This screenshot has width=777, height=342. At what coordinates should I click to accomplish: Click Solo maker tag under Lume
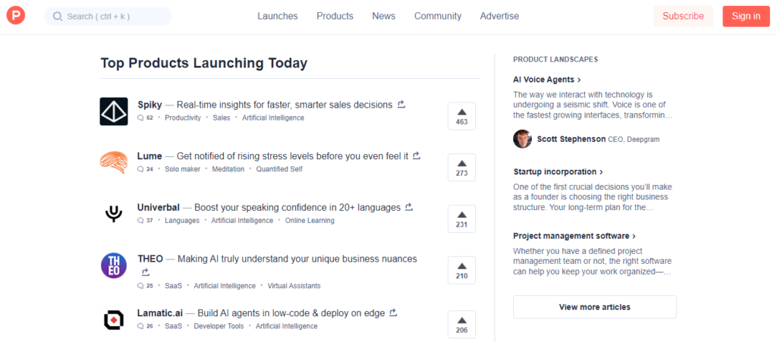click(x=182, y=169)
